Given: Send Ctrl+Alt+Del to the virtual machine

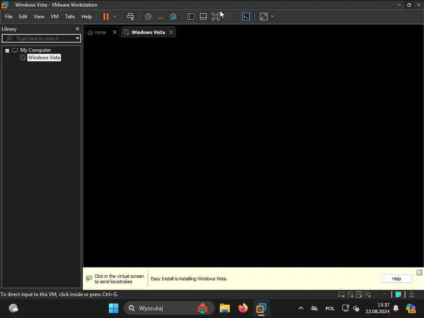Looking at the screenshot, I should pos(130,17).
